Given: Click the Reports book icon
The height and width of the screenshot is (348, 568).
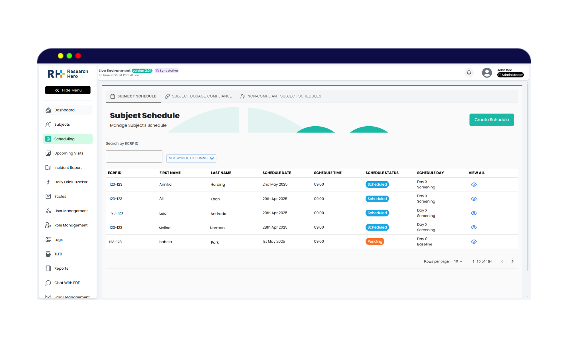Looking at the screenshot, I should 48,268.
